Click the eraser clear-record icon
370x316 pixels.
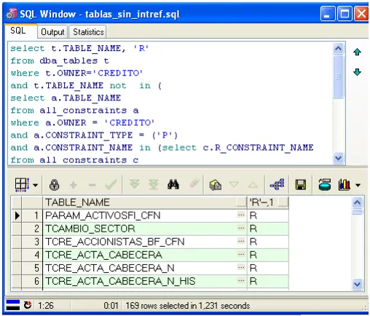(x=194, y=183)
